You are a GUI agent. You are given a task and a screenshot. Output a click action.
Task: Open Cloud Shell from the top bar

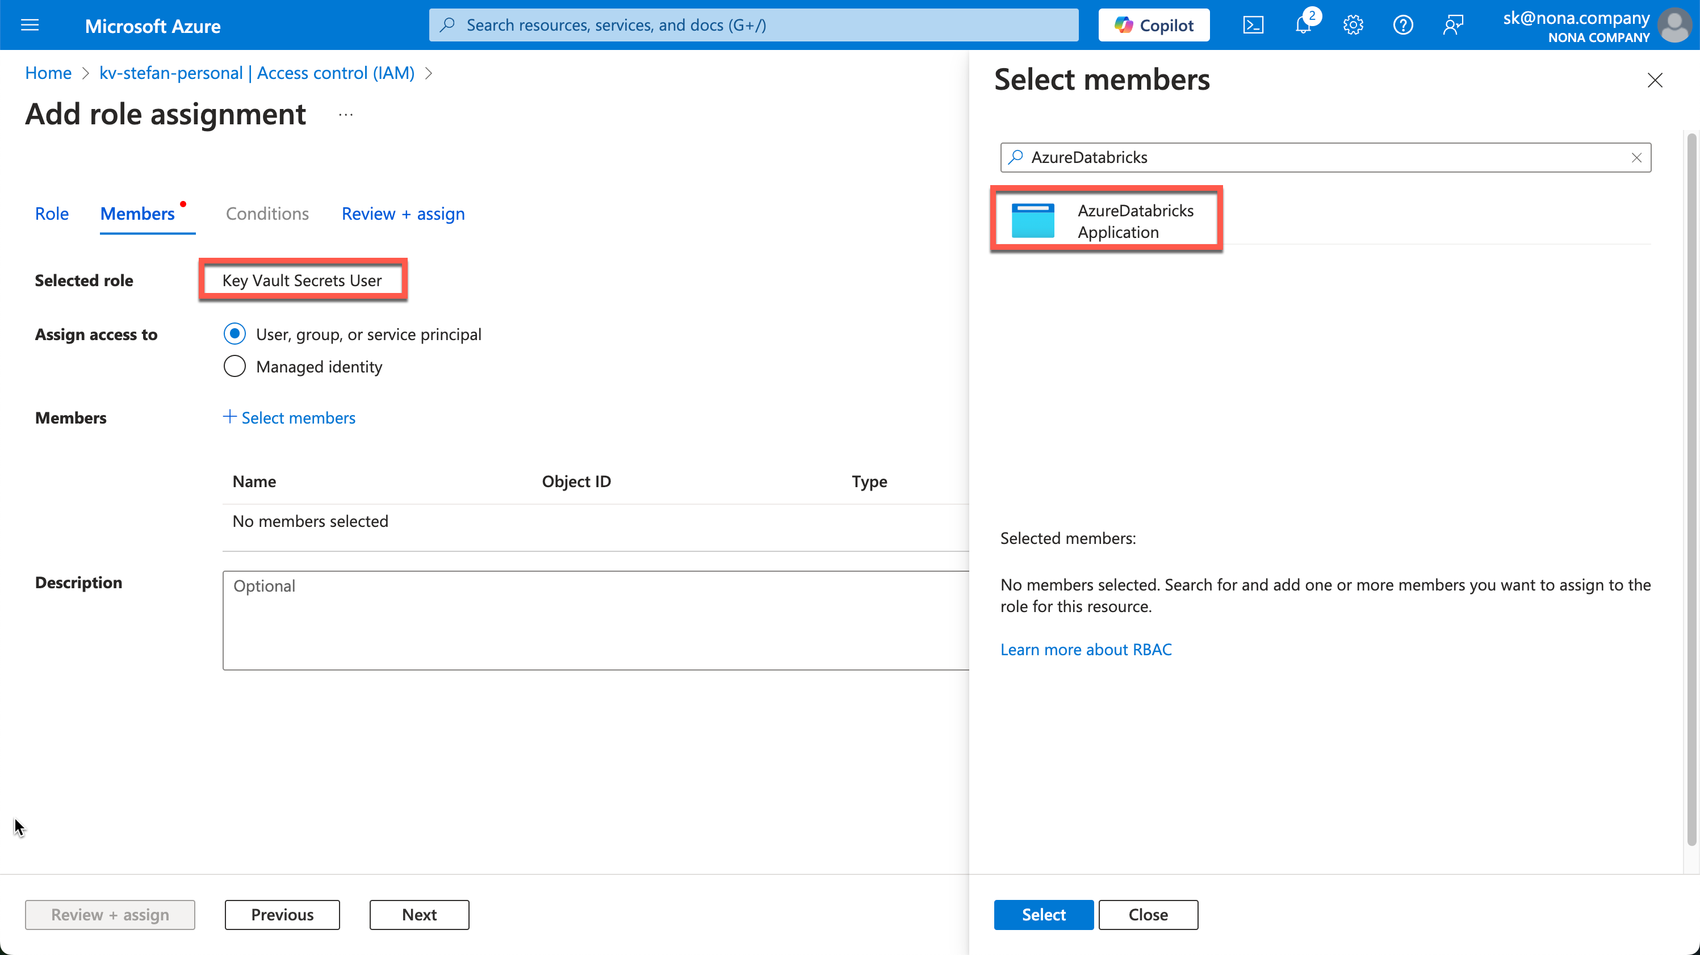coord(1253,25)
